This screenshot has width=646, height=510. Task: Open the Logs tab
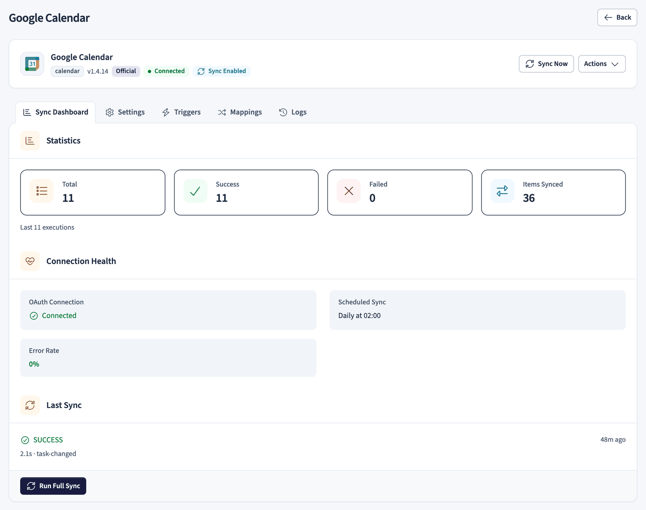coord(293,112)
